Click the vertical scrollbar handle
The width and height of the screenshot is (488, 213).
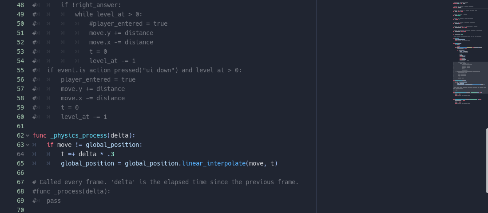coord(487,156)
